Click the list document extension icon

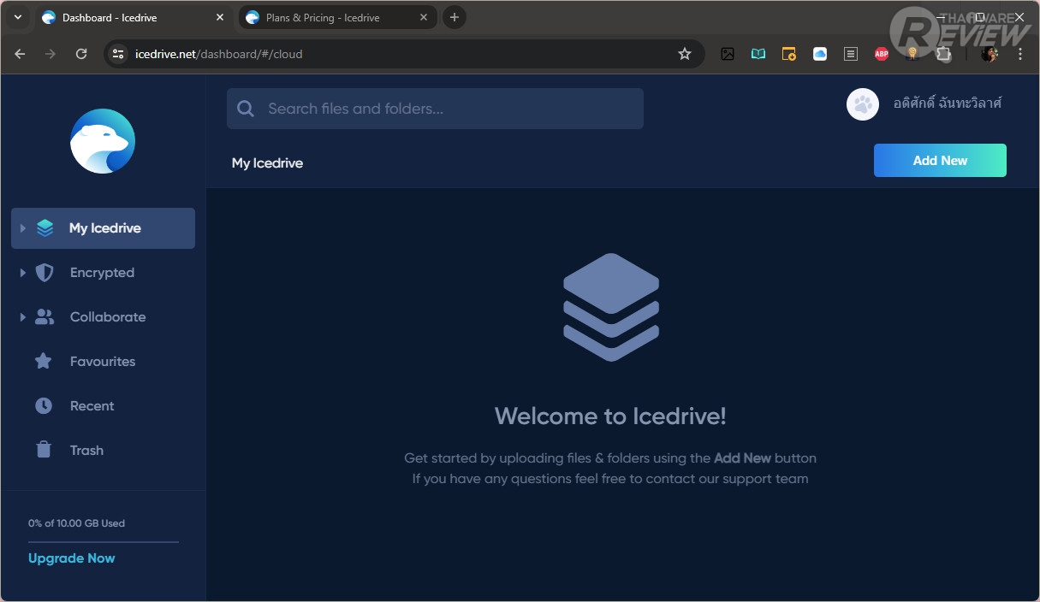[x=851, y=54]
